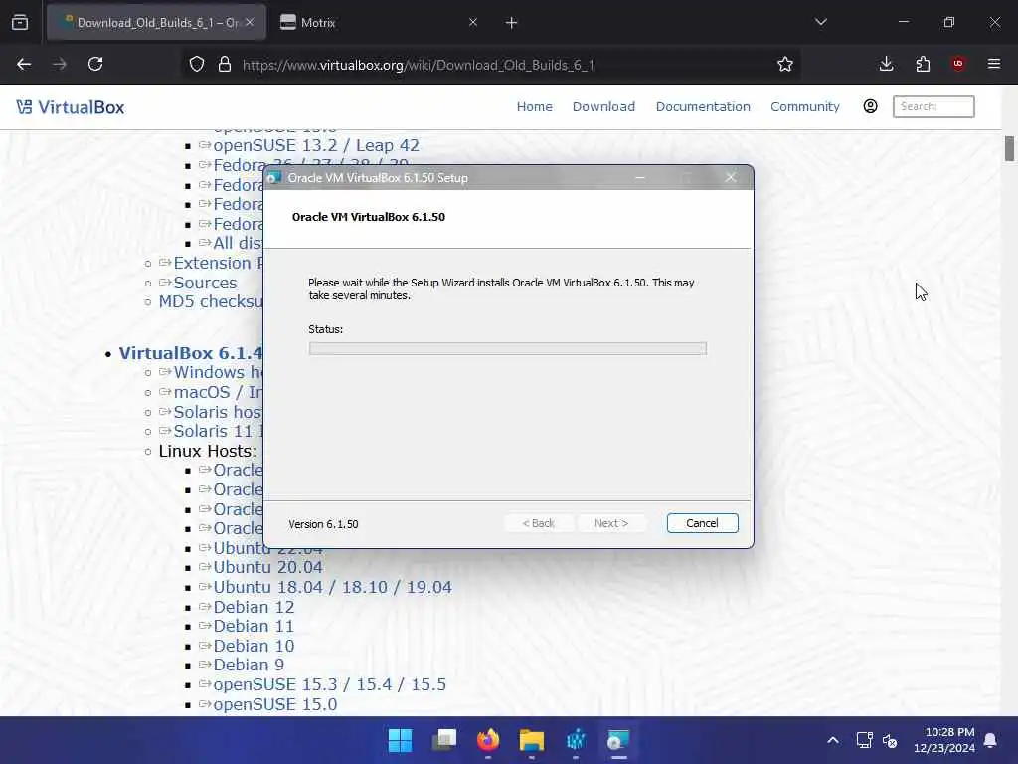Expand the list all tabs chevron
The height and width of the screenshot is (764, 1018).
pyautogui.click(x=820, y=22)
